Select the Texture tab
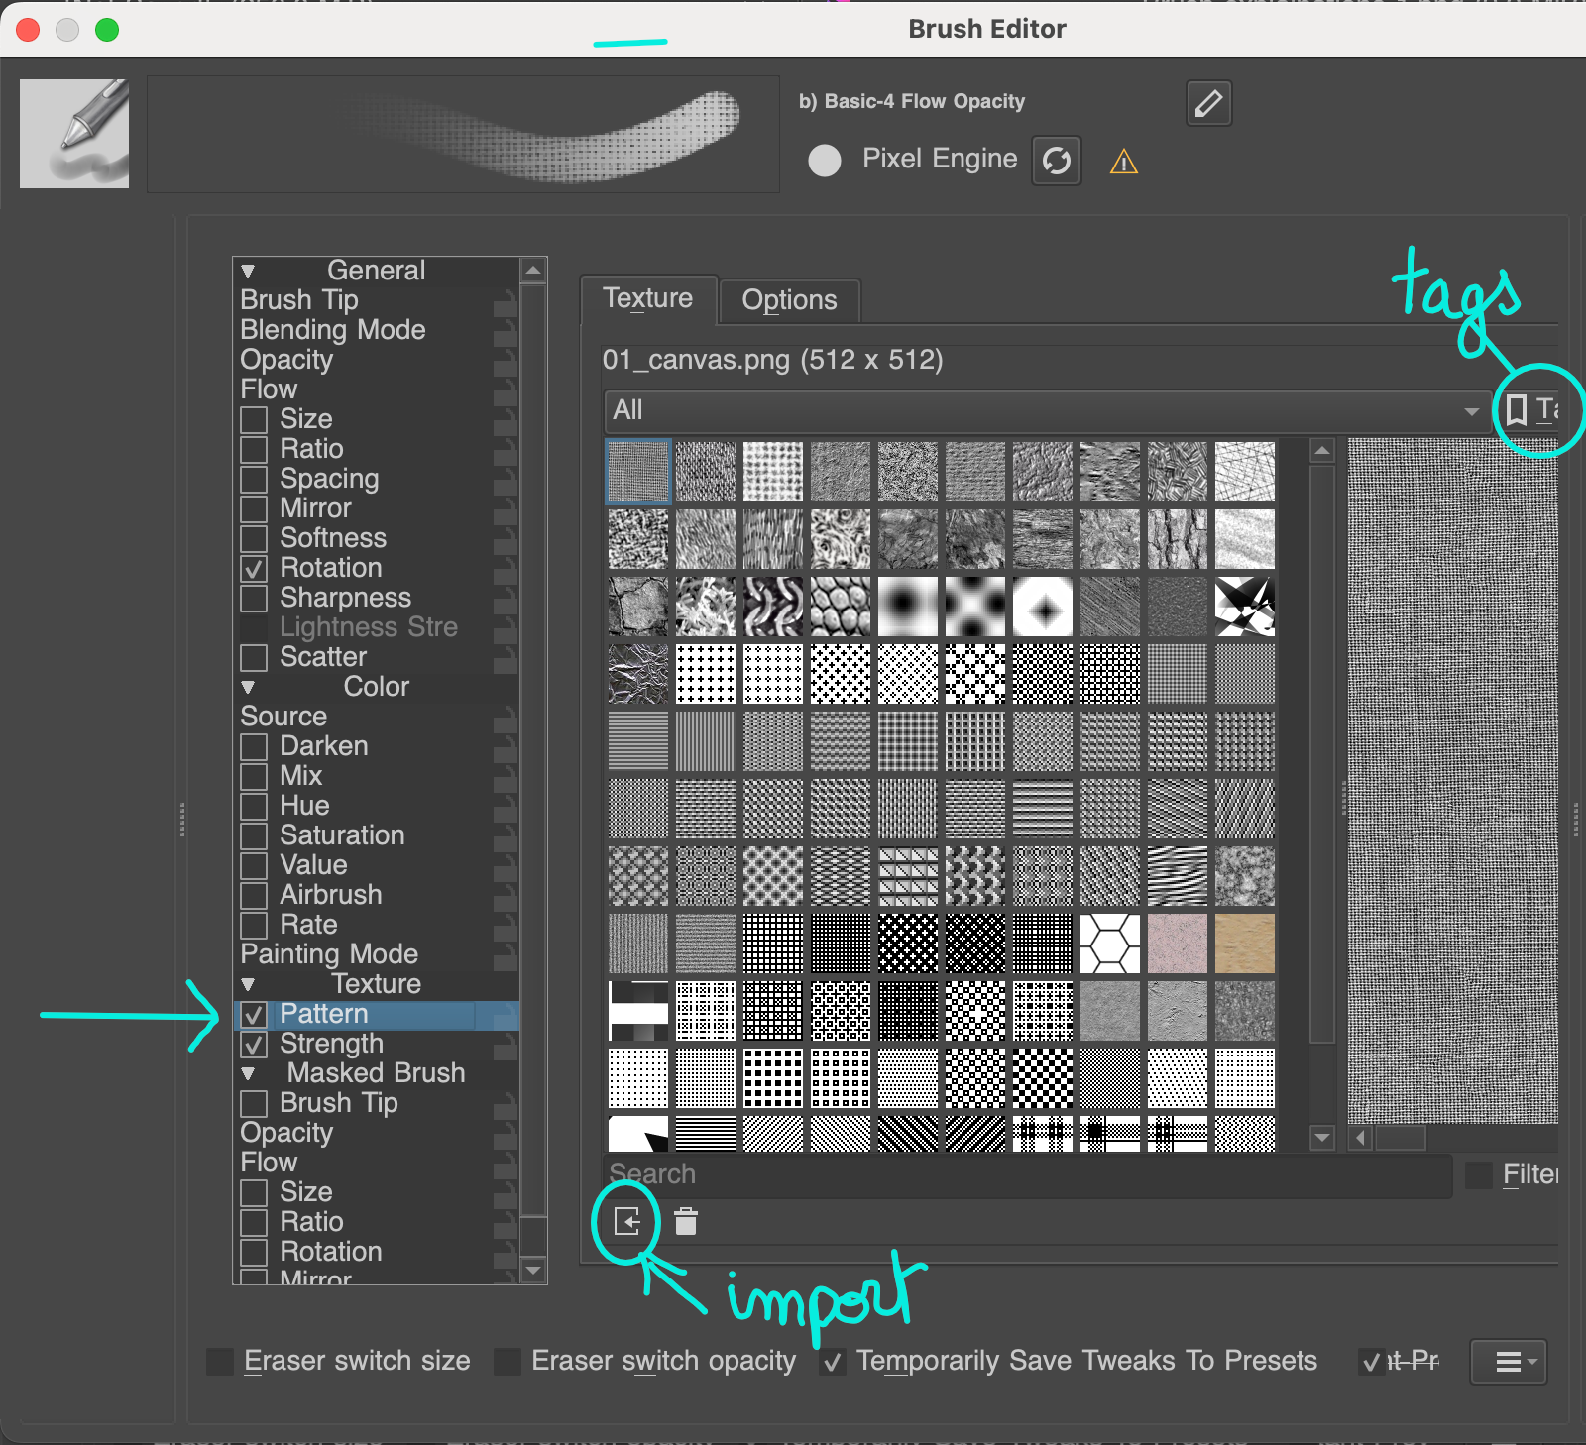This screenshot has height=1445, width=1586. click(x=647, y=298)
